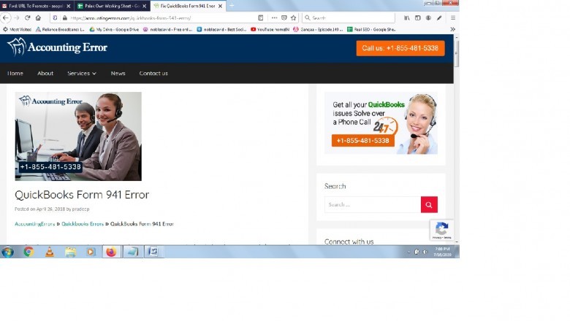Screen dimensions: 570x321
Task: Open the browser home page icon
Action: click(38, 18)
